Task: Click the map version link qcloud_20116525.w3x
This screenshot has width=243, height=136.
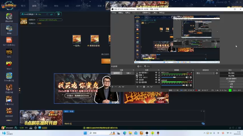Action: click(48, 20)
